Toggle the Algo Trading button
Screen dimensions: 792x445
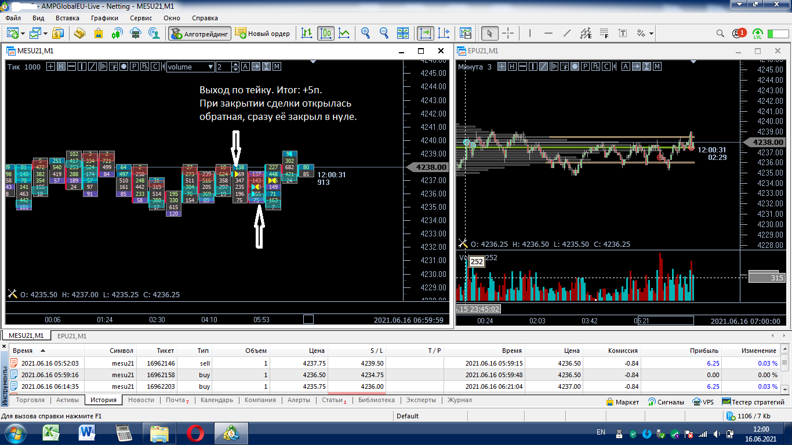pyautogui.click(x=200, y=33)
